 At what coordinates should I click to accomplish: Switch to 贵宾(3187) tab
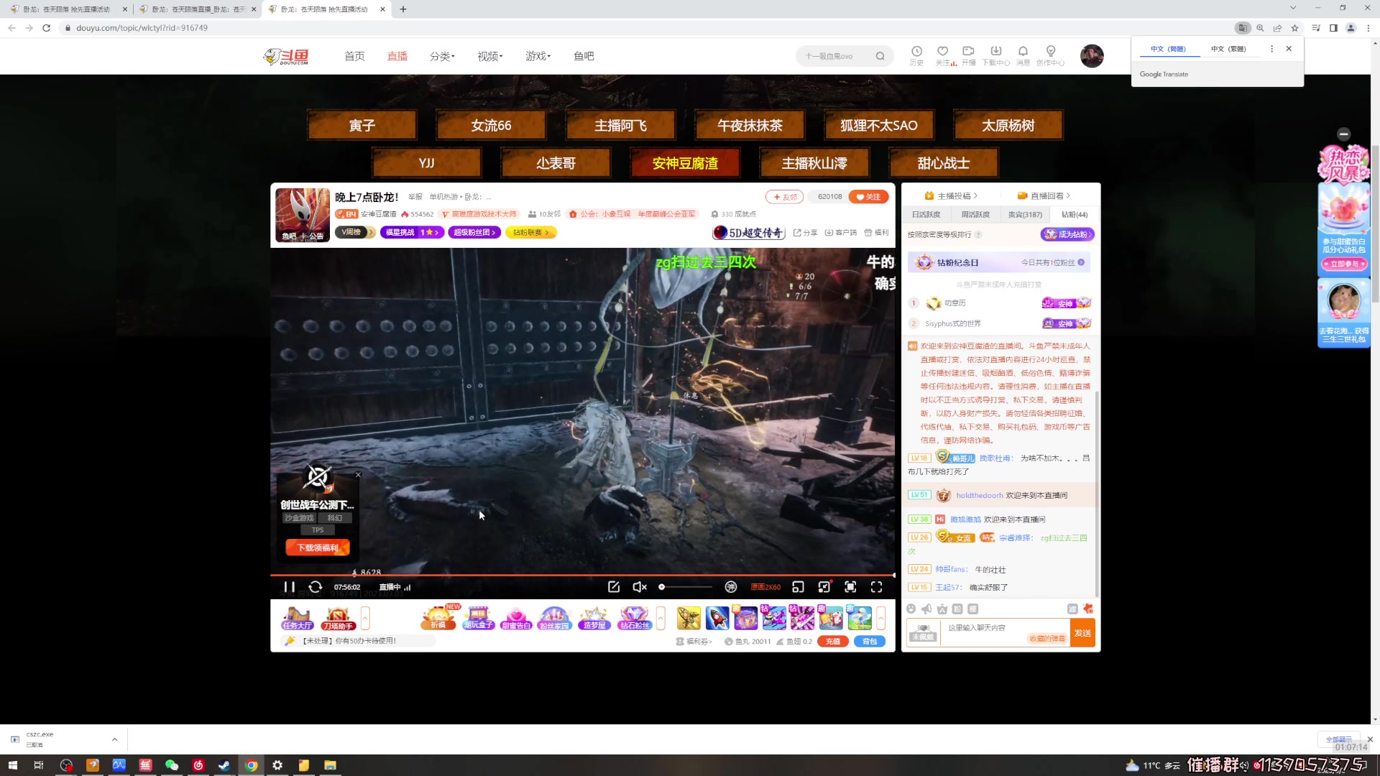click(x=1025, y=214)
